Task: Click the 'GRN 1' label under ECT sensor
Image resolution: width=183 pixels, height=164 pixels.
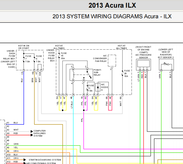Action: 160,75
